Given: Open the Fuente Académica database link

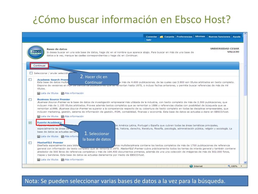Looking at the screenshot, I should [x=49, y=123].
